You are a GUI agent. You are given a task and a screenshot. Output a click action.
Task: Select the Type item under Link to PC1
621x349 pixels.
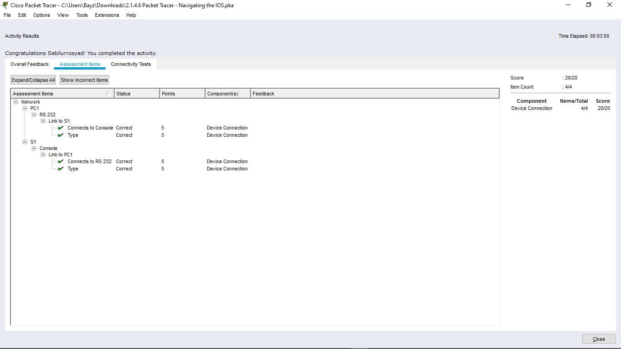pyautogui.click(x=73, y=169)
